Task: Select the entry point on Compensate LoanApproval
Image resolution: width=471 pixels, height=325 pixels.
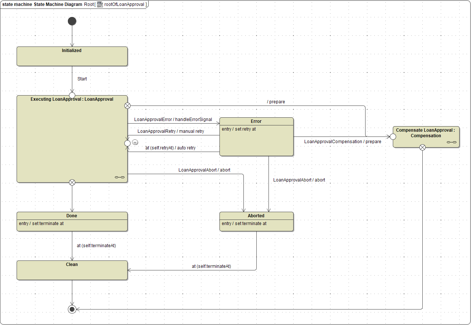Action: (x=392, y=136)
